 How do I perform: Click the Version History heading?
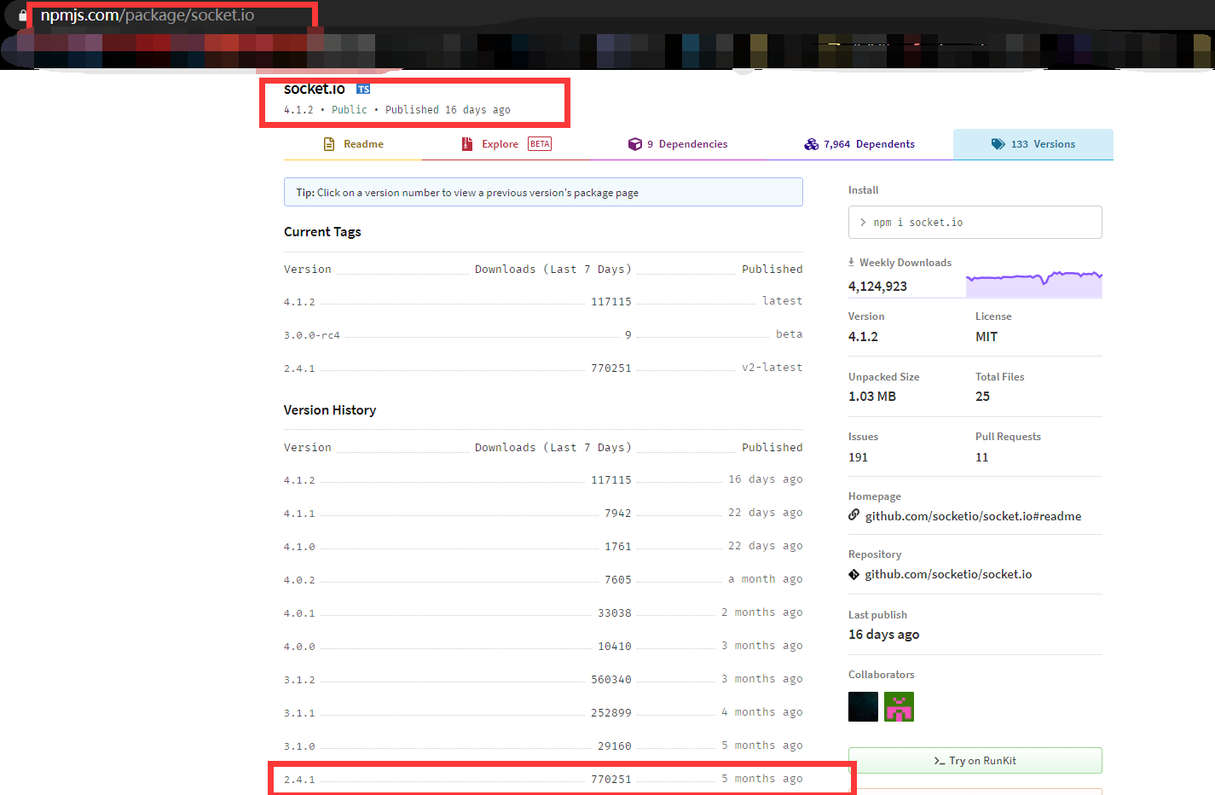[330, 410]
